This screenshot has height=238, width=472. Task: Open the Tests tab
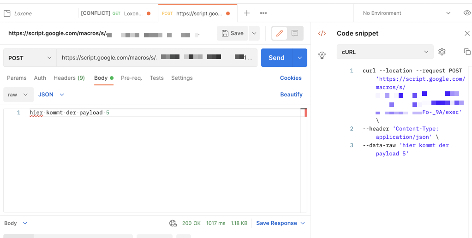click(x=157, y=78)
